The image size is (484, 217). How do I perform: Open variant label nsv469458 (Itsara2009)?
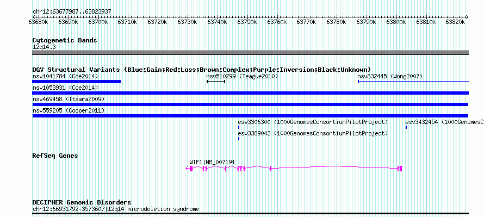coord(69,99)
